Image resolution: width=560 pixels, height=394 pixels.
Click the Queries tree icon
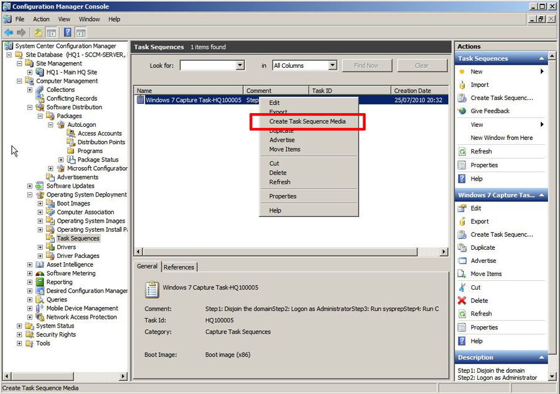pos(40,300)
